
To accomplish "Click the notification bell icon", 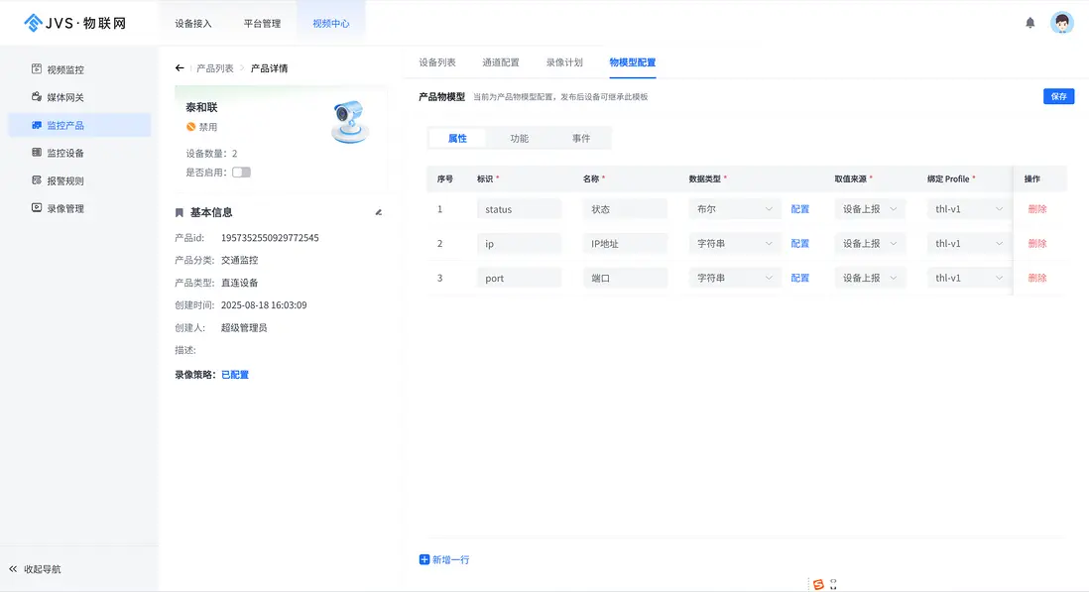I will [1029, 22].
